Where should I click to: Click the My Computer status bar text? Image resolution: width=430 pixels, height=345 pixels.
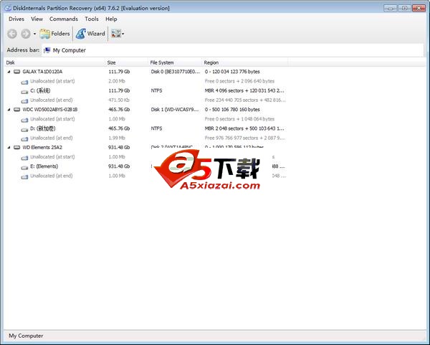(x=26, y=336)
